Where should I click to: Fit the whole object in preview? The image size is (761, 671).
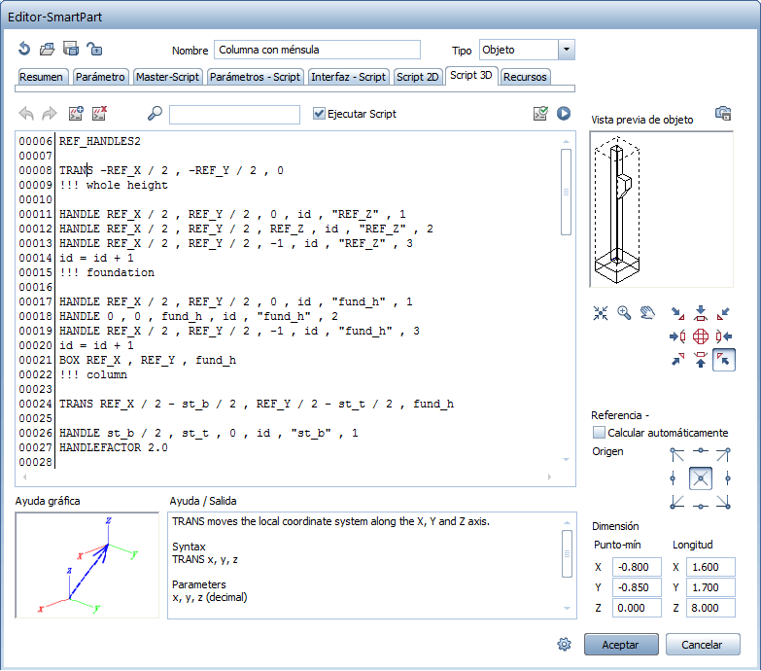601,313
